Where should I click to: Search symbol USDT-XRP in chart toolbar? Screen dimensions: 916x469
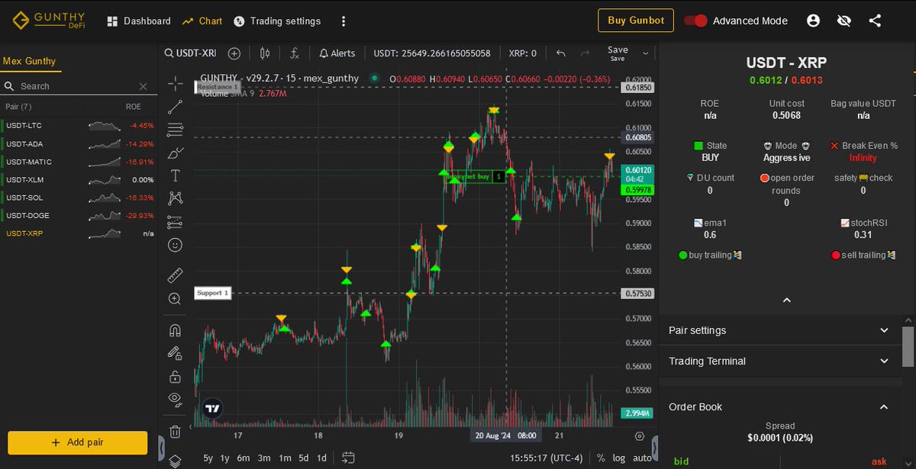point(191,53)
